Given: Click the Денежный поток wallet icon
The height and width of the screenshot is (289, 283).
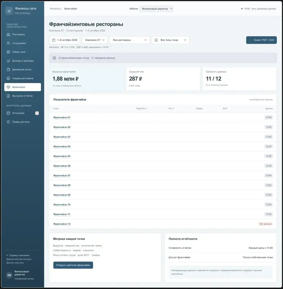Looking at the screenshot, I should [x=8, y=70].
